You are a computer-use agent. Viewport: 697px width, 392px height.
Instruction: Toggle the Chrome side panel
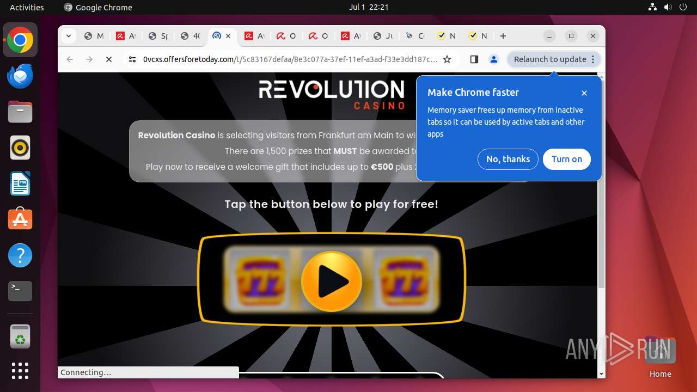tap(474, 59)
